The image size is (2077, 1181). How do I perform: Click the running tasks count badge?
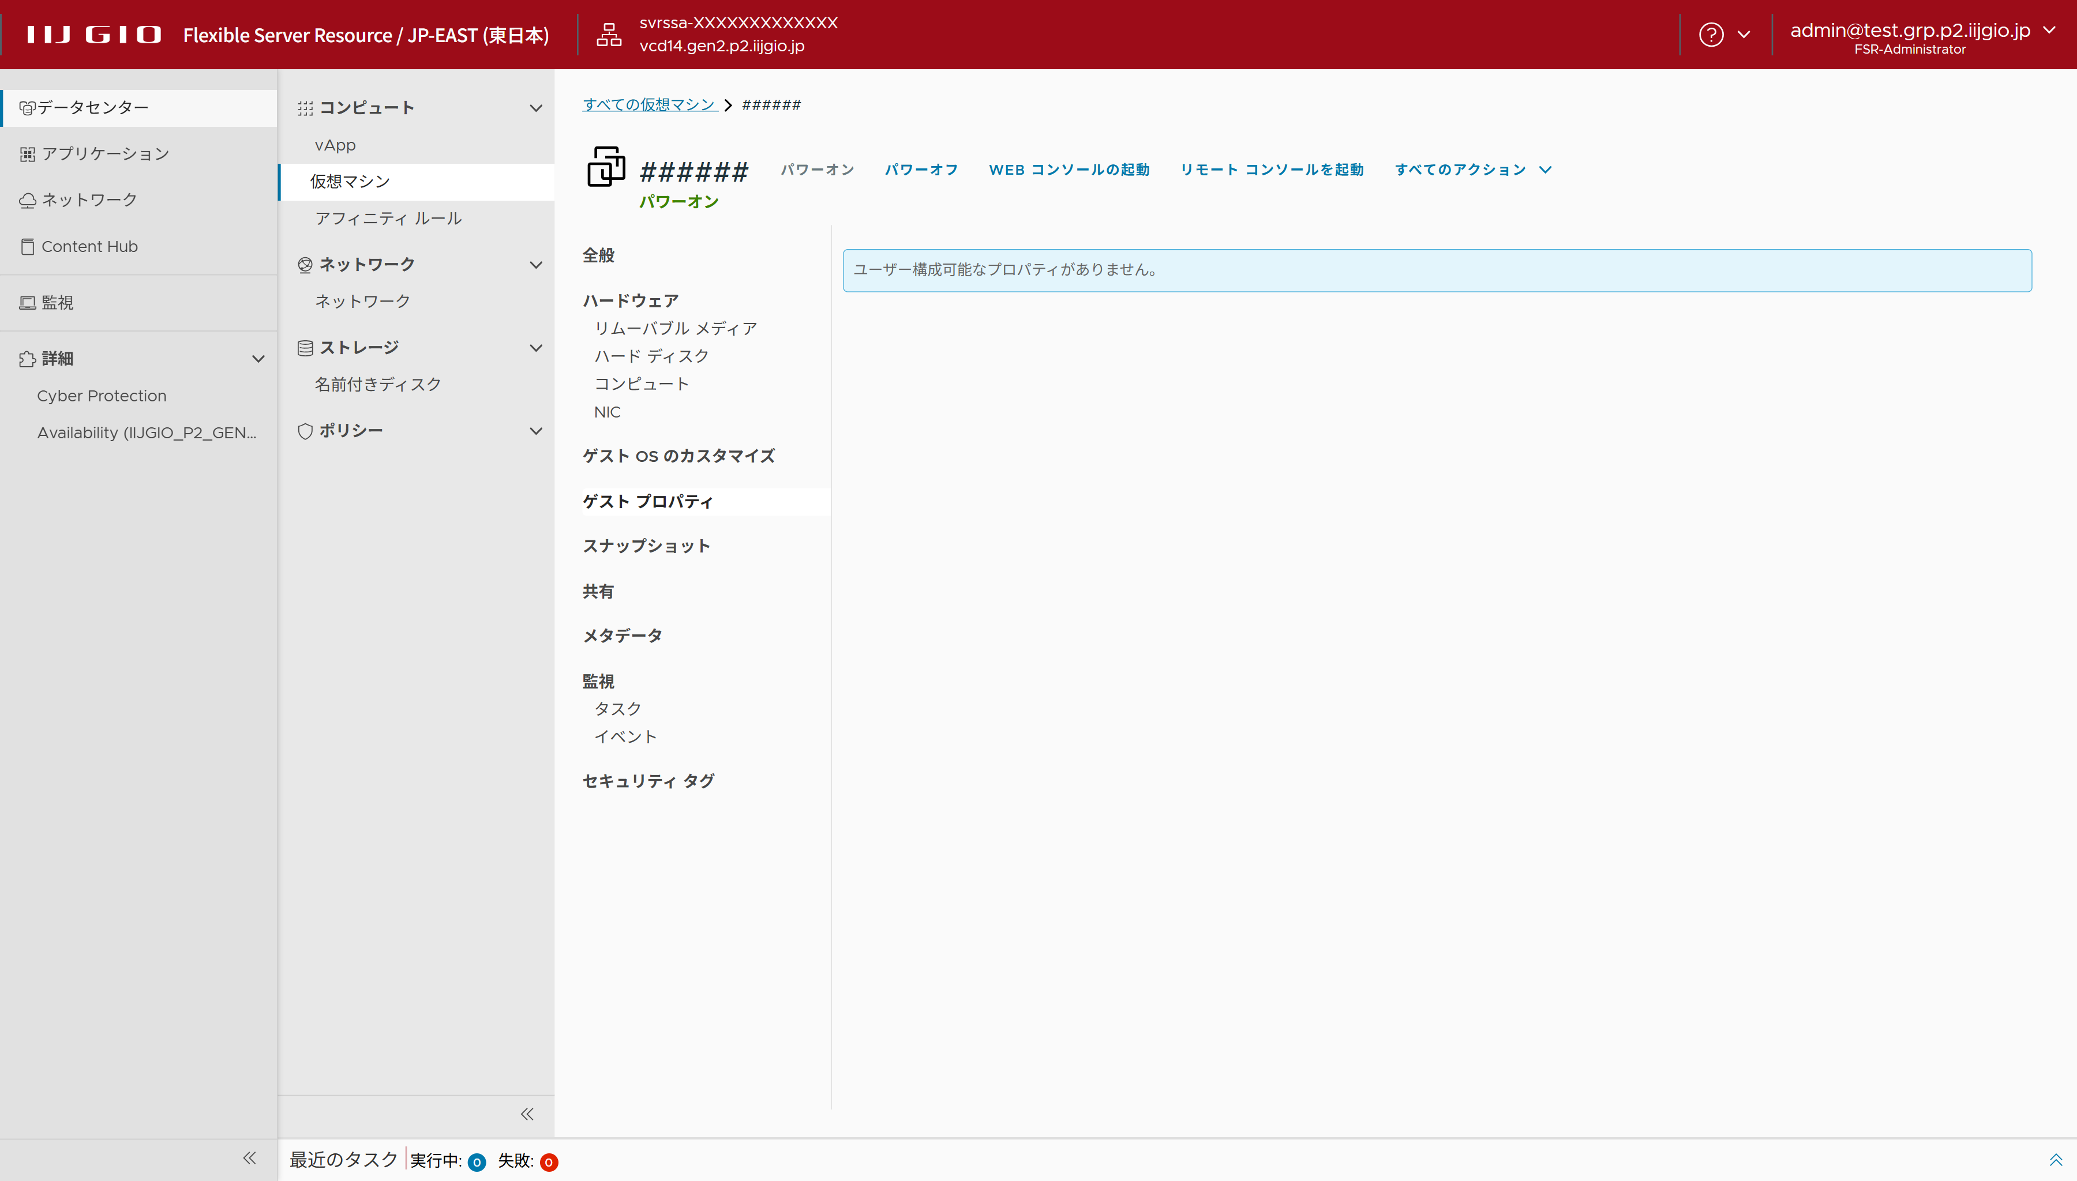[477, 1163]
